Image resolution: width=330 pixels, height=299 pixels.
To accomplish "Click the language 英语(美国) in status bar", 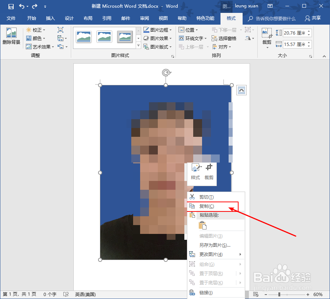I will coord(86,294).
